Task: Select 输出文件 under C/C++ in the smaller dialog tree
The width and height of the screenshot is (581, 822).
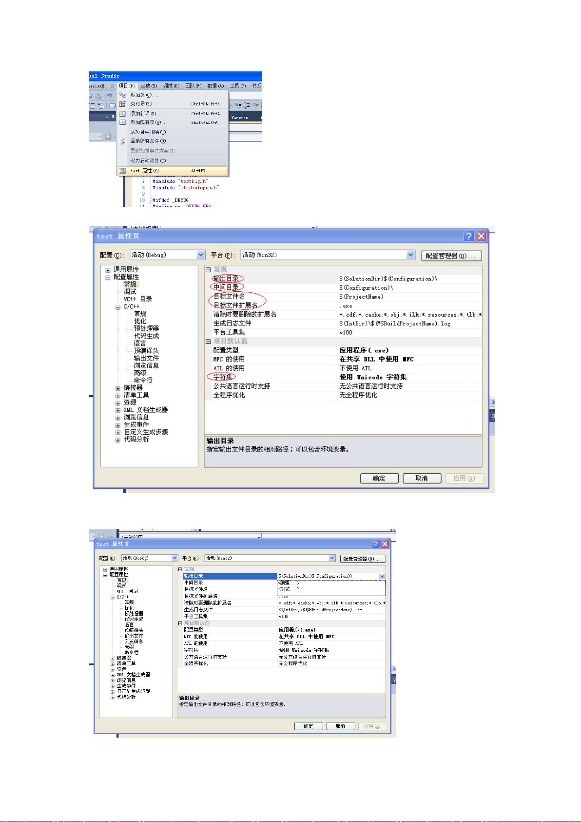Action: (134, 636)
